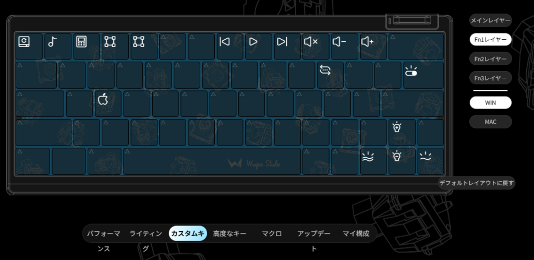
Task: Click the music note key icon
Action: tap(52, 42)
